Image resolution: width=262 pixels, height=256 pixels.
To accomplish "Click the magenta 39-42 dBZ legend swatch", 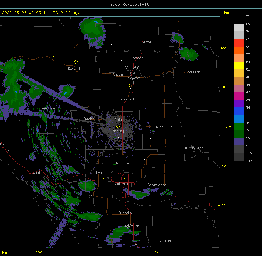I will click(239, 96).
